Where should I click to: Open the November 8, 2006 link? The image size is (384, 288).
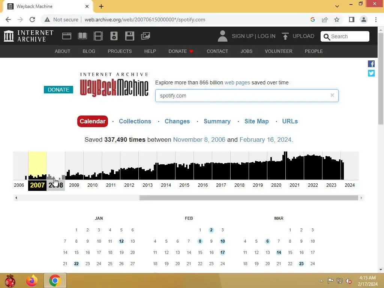click(199, 139)
